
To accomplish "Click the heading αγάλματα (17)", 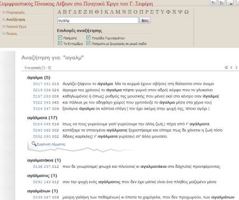I will [42, 118].
